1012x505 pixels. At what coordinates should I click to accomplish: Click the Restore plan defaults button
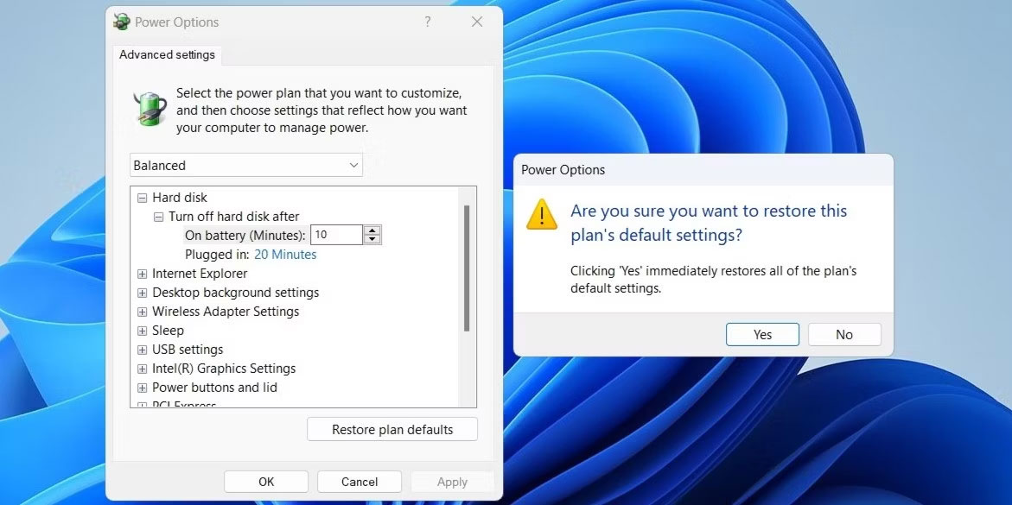(392, 430)
